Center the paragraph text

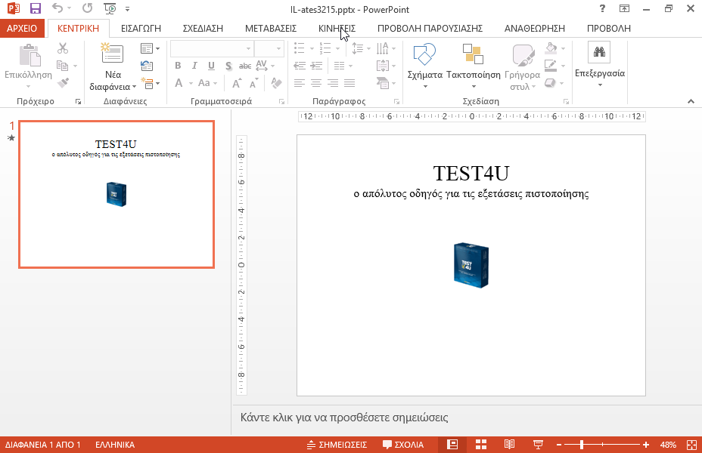[316, 83]
